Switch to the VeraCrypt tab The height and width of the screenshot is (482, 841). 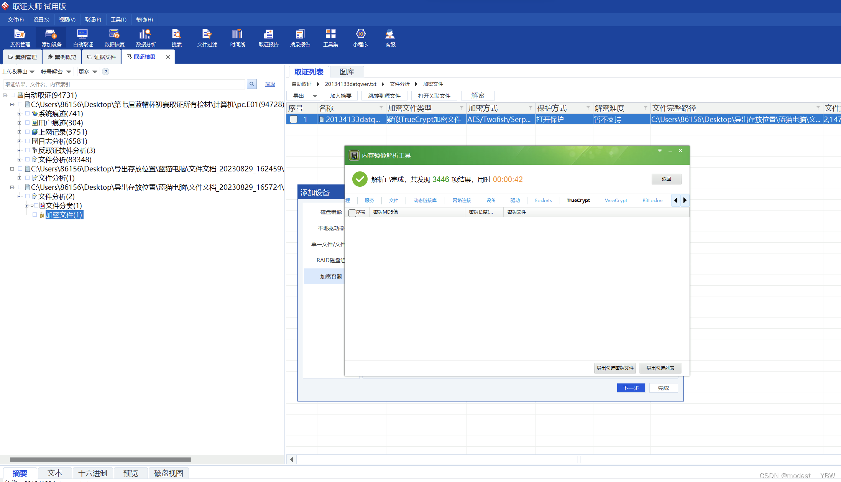point(616,200)
